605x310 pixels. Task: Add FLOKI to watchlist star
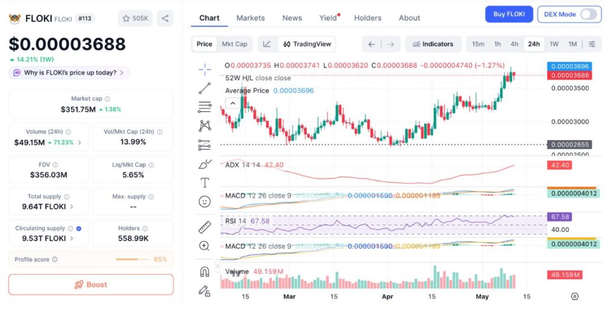click(126, 18)
